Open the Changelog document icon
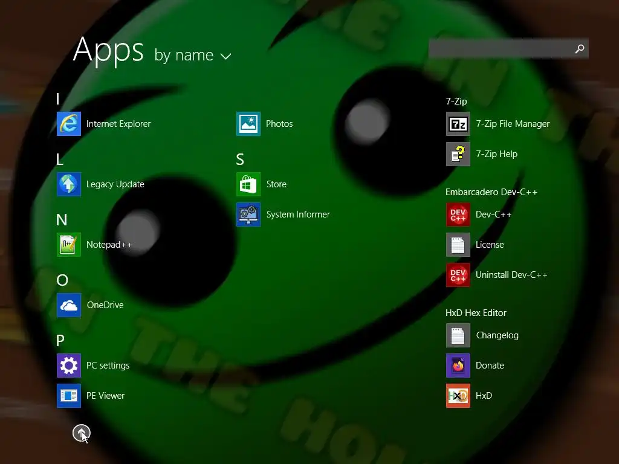The height and width of the screenshot is (464, 619). click(x=458, y=335)
